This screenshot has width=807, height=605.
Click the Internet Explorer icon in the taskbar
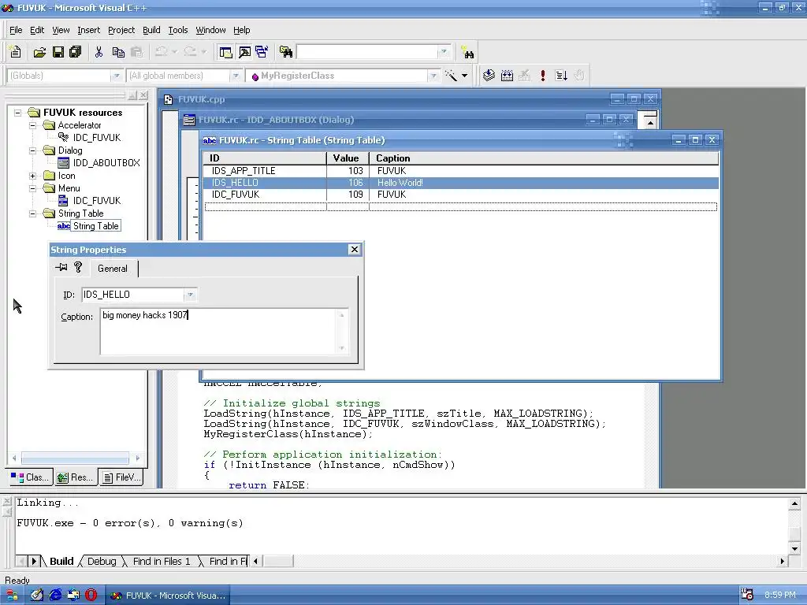point(55,596)
